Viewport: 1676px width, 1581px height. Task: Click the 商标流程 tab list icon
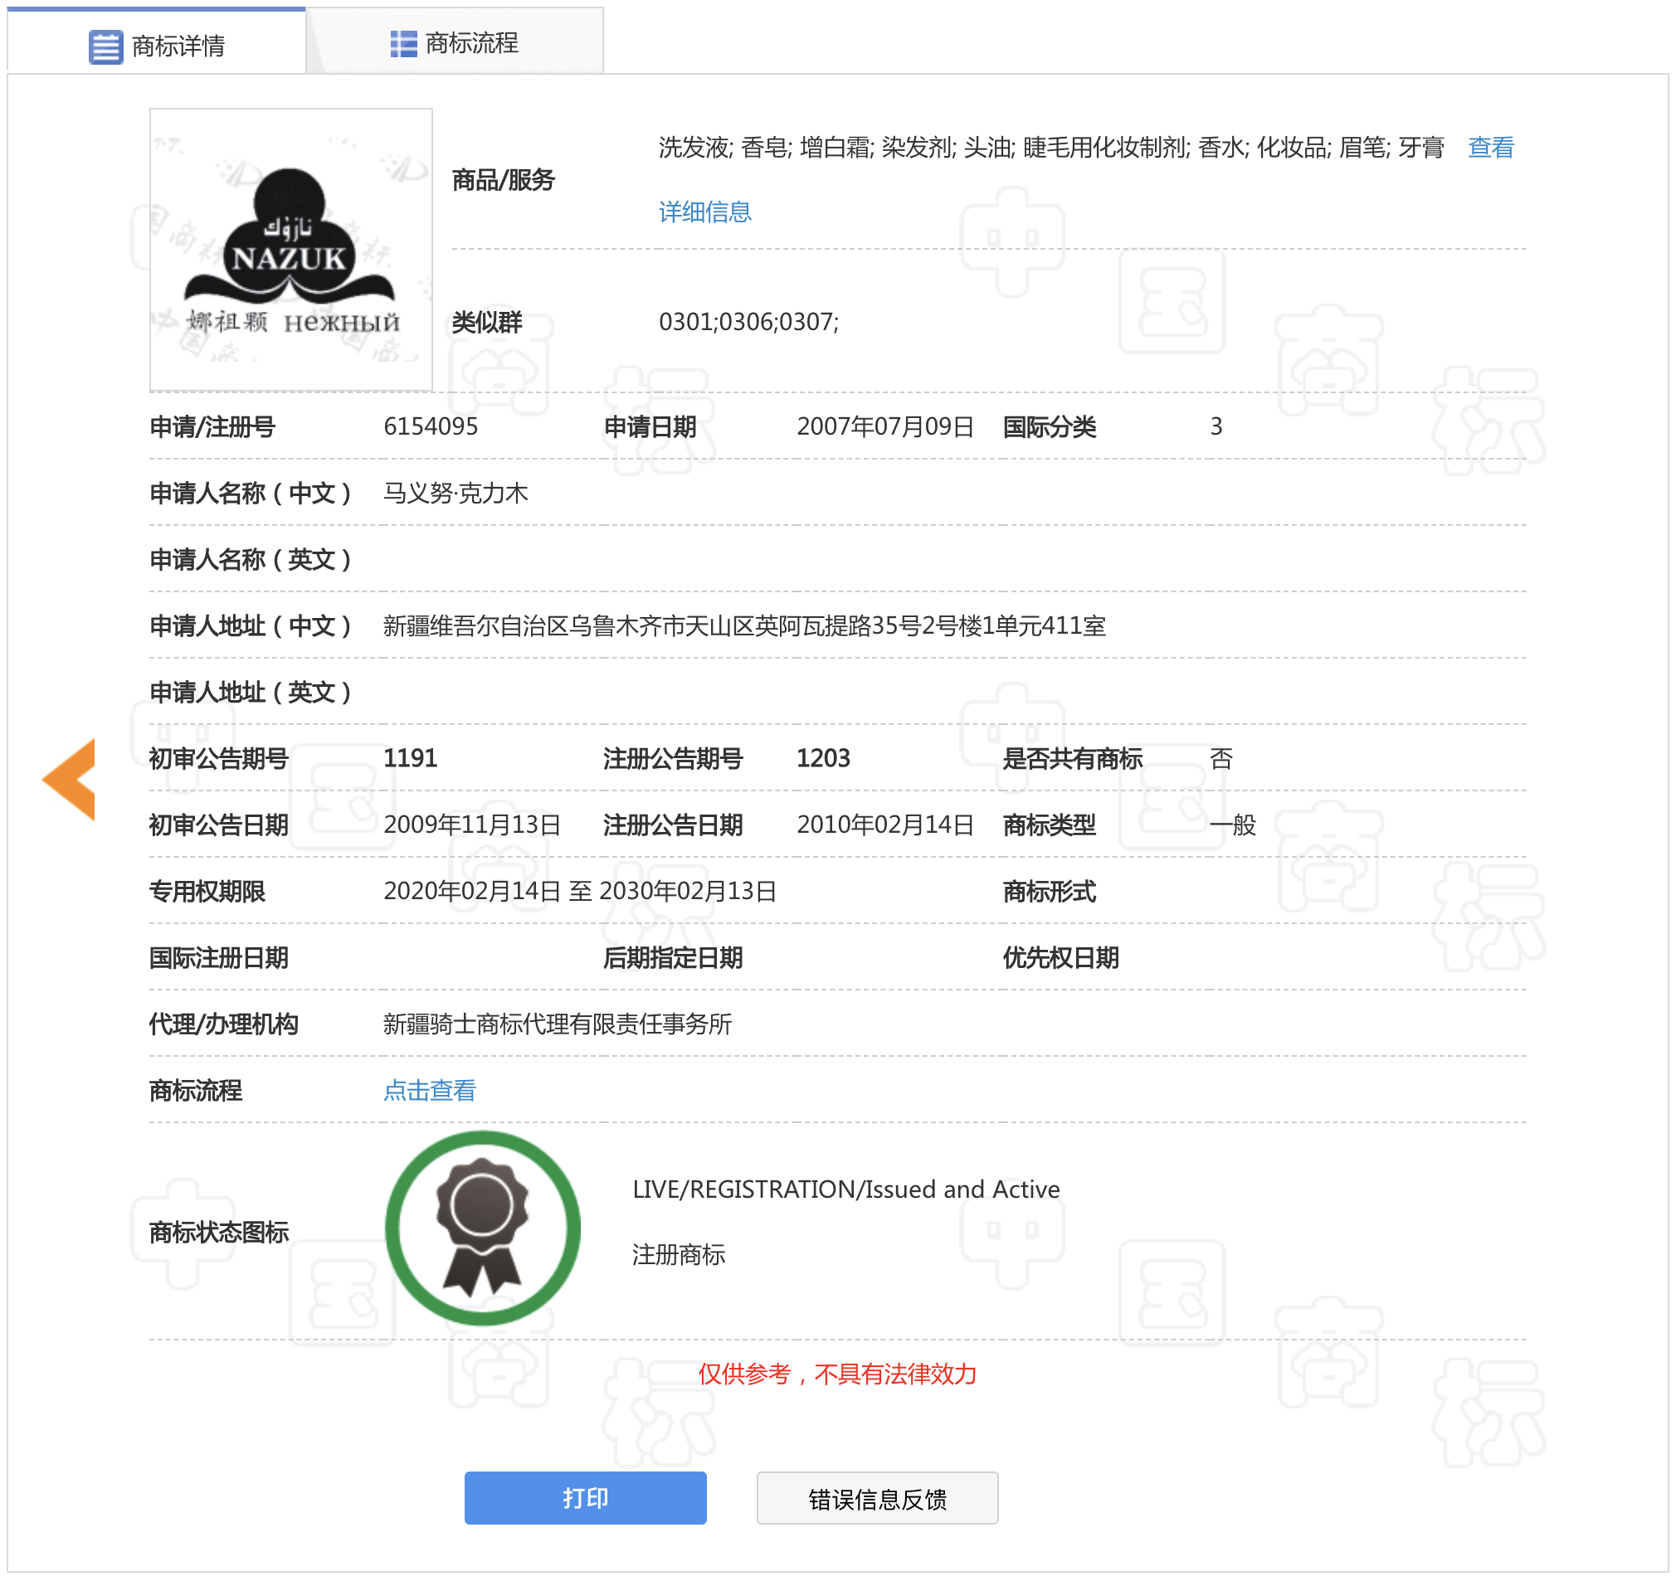coord(403,43)
